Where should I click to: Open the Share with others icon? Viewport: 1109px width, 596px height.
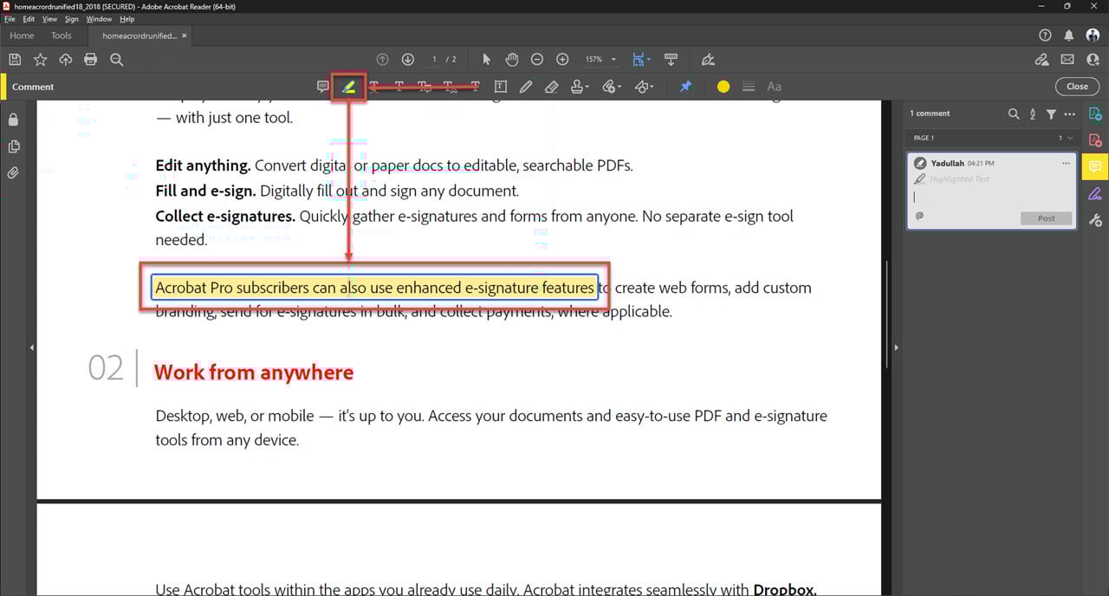1093,60
